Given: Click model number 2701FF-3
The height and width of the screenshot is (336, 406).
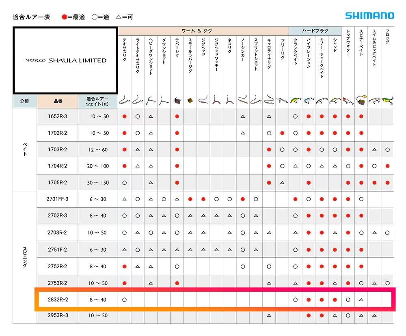Looking at the screenshot, I should coord(57,199).
